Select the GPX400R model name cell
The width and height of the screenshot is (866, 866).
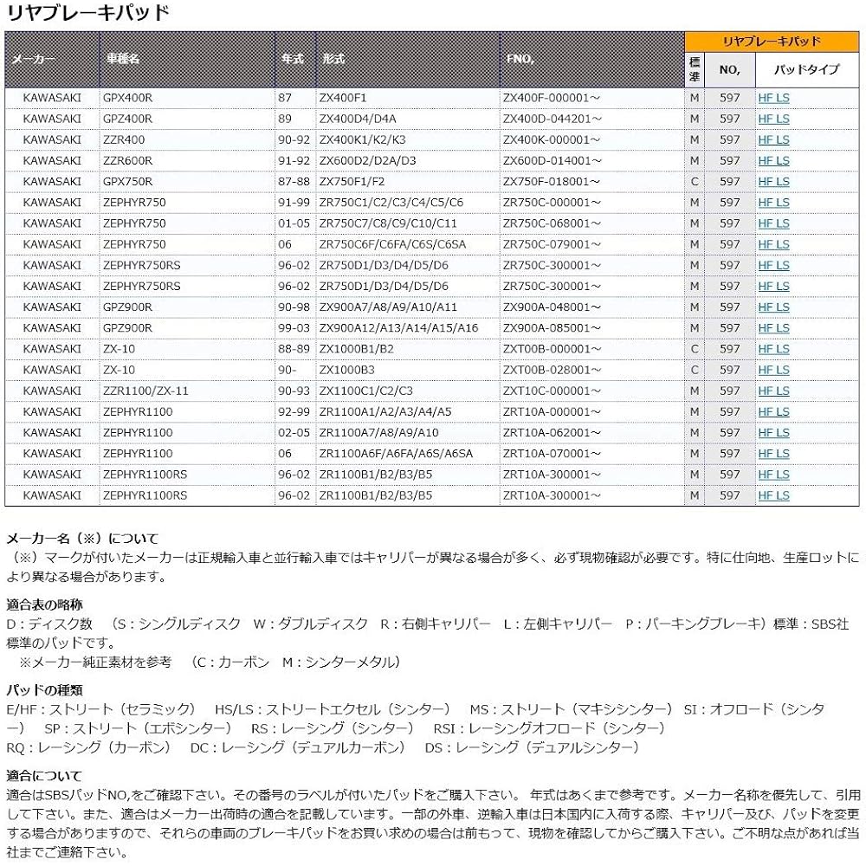pos(187,99)
